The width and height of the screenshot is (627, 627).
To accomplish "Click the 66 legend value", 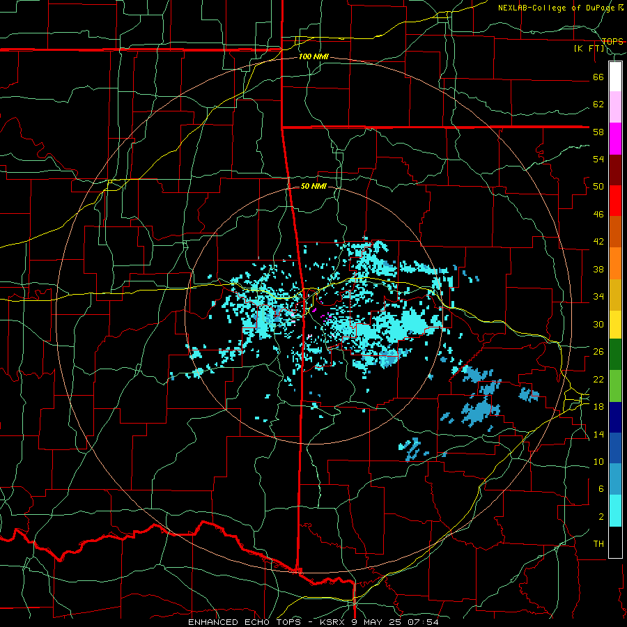I will coord(598,77).
